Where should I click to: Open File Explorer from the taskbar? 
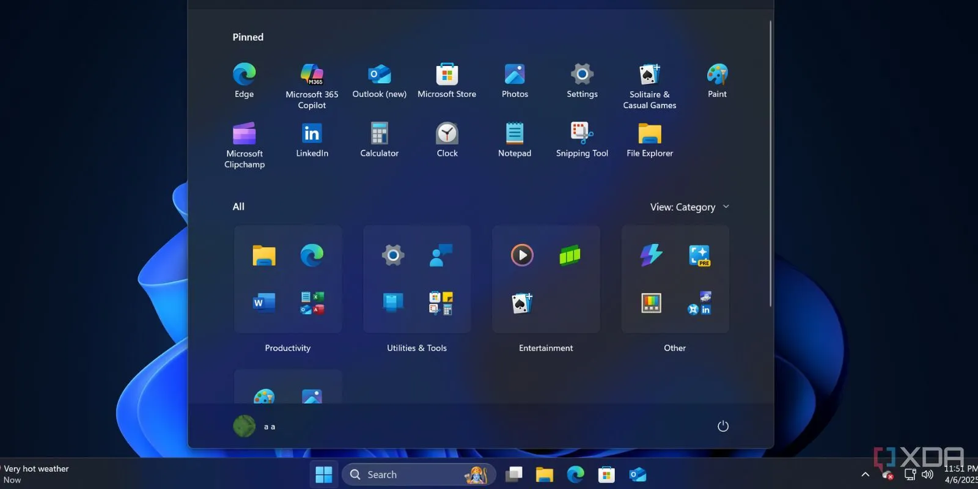tap(544, 474)
